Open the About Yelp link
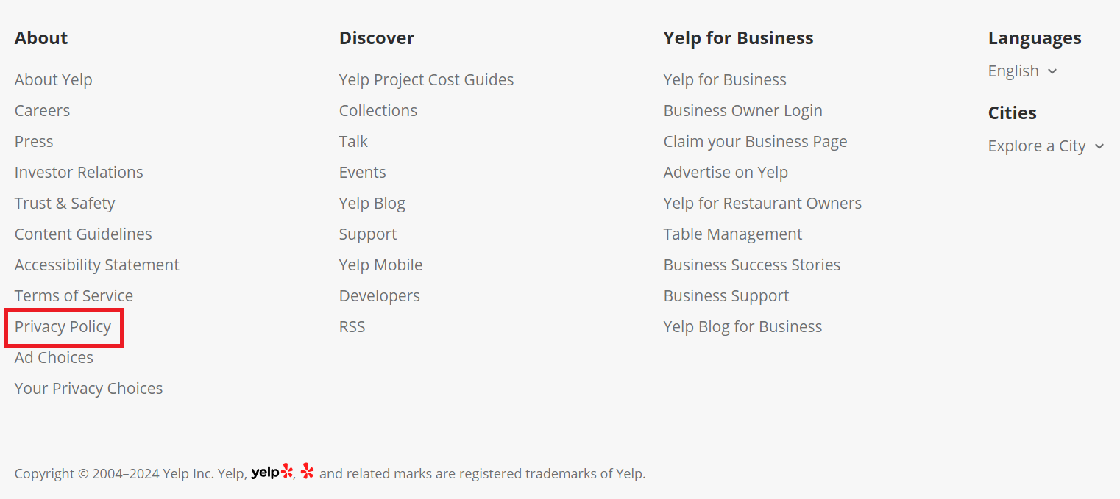The width and height of the screenshot is (1120, 499). point(53,79)
